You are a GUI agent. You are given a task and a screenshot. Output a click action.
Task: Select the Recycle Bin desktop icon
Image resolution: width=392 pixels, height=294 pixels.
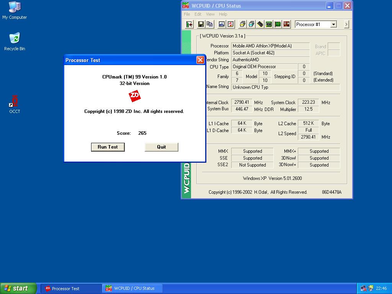(15, 41)
